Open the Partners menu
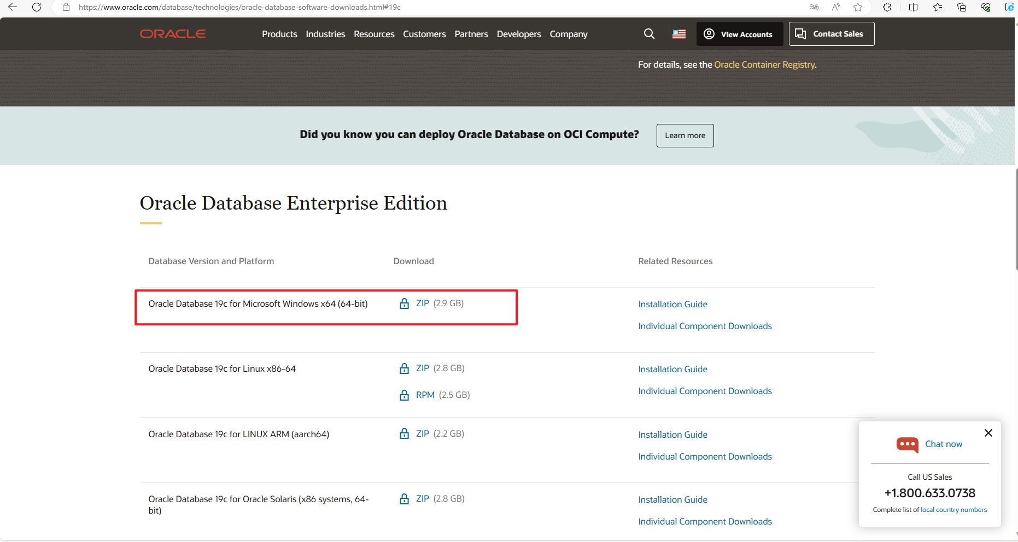This screenshot has width=1018, height=542. (x=471, y=34)
